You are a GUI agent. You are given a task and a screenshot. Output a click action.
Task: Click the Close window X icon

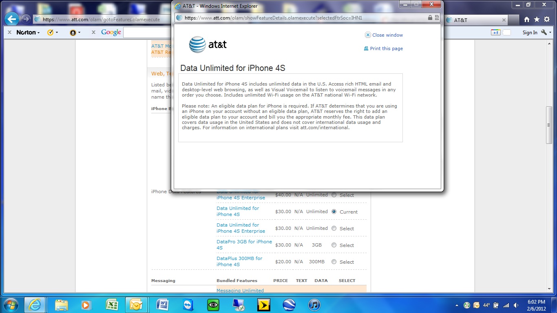point(368,35)
